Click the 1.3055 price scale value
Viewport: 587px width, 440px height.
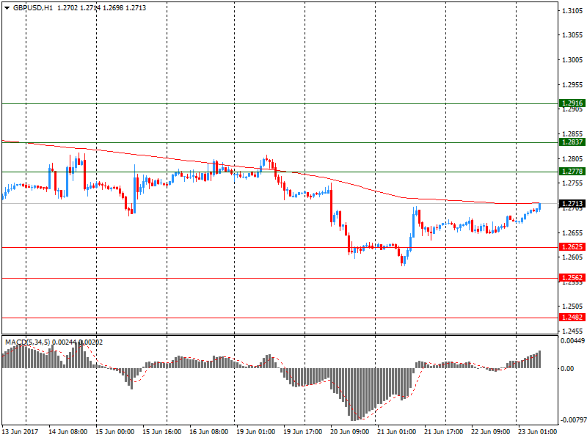pos(572,34)
